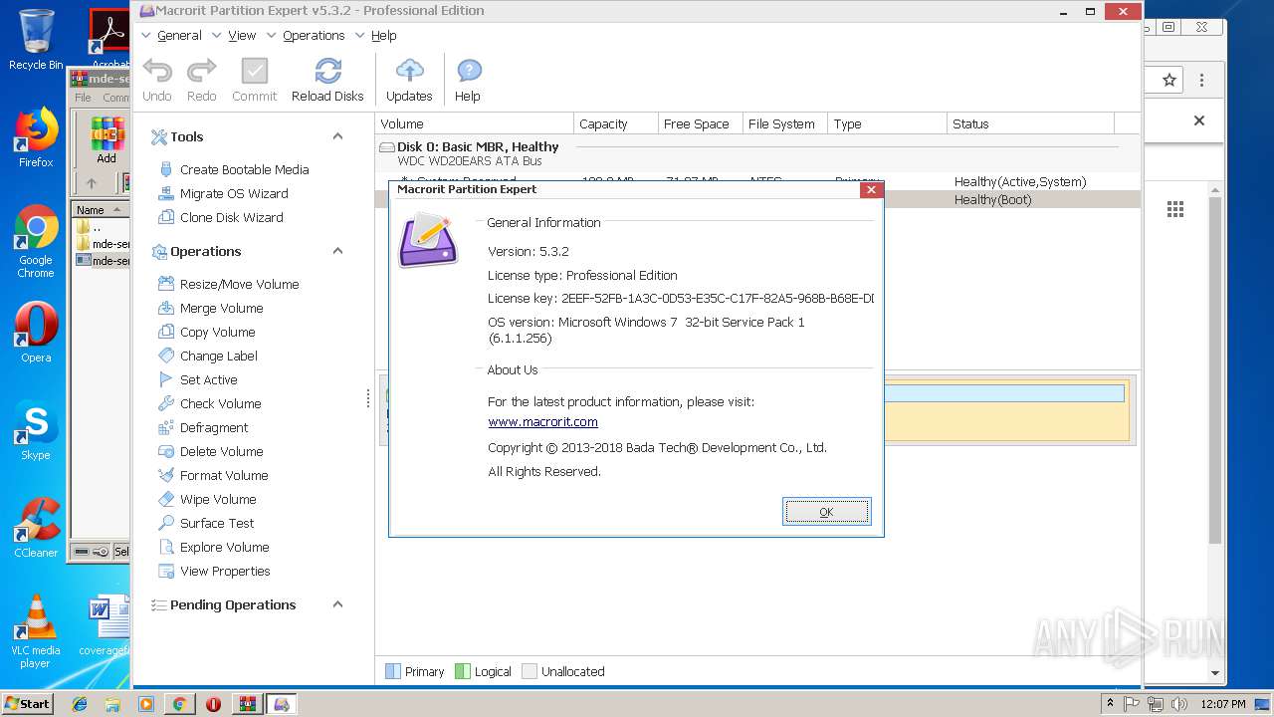Click the Unallocated legend swatch
This screenshot has height=717, width=1274.
click(x=530, y=671)
